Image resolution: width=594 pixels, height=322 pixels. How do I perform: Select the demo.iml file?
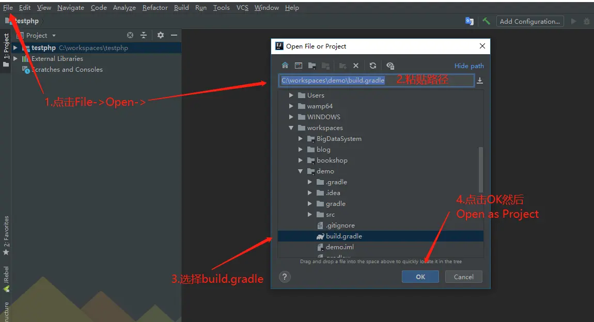(380, 247)
